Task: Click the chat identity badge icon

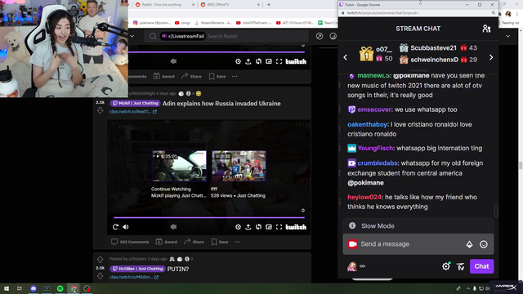Action: click(x=352, y=244)
